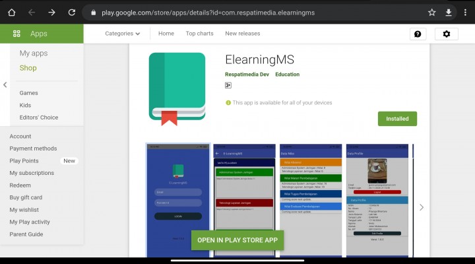This screenshot has height=264, width=475.
Task: Open the help question mark button
Action: click(418, 34)
